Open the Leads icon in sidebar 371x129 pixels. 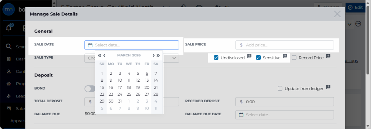coord(9,96)
